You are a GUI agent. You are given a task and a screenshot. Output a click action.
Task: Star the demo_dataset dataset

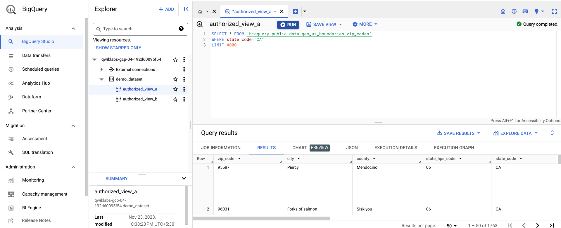click(175, 79)
